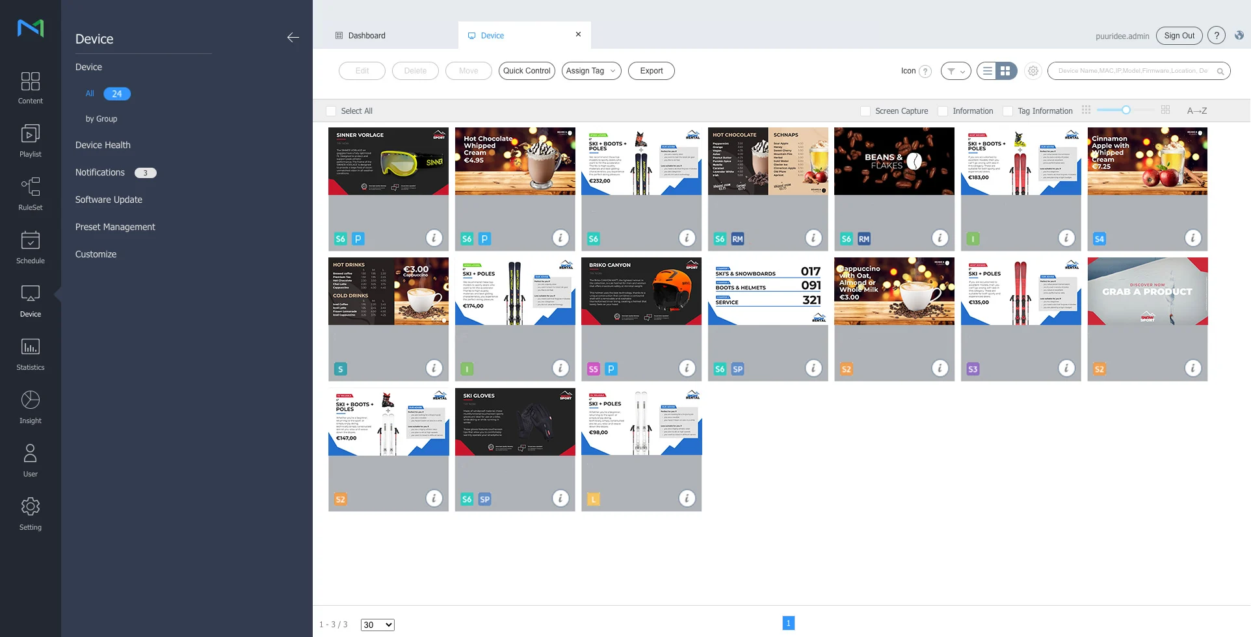Viewport: 1251px width, 637px height.
Task: Expand the Assign Tag dropdown
Action: pos(591,71)
